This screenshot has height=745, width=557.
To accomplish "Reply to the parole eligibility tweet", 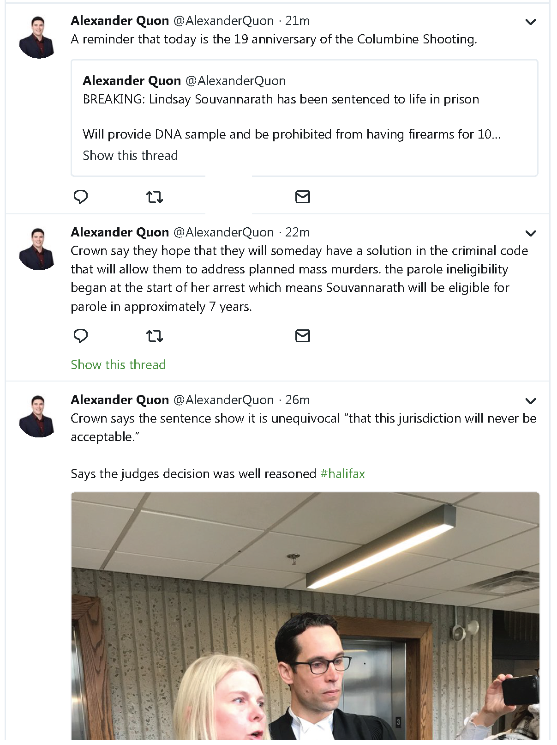I will (81, 336).
